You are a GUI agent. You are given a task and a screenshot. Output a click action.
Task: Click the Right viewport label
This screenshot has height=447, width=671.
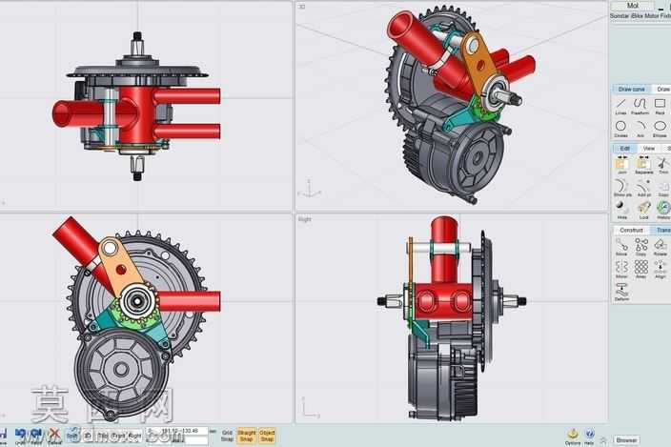[x=305, y=219]
